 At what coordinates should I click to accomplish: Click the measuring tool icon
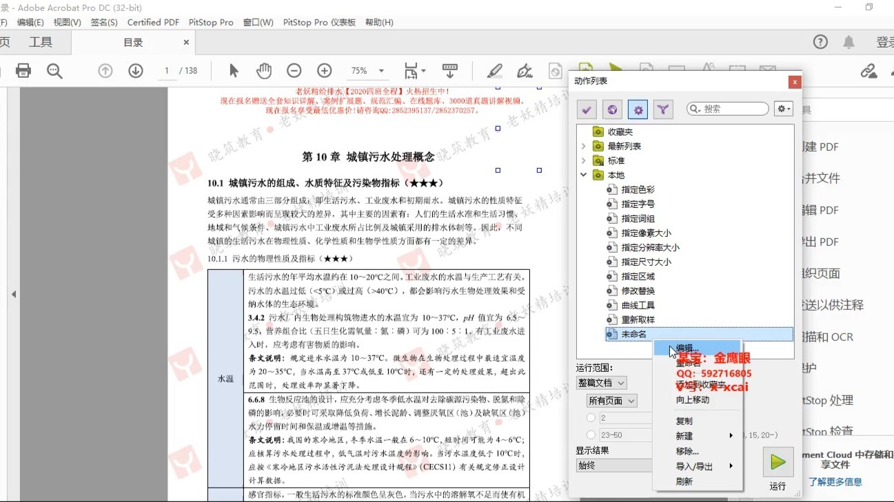click(450, 70)
